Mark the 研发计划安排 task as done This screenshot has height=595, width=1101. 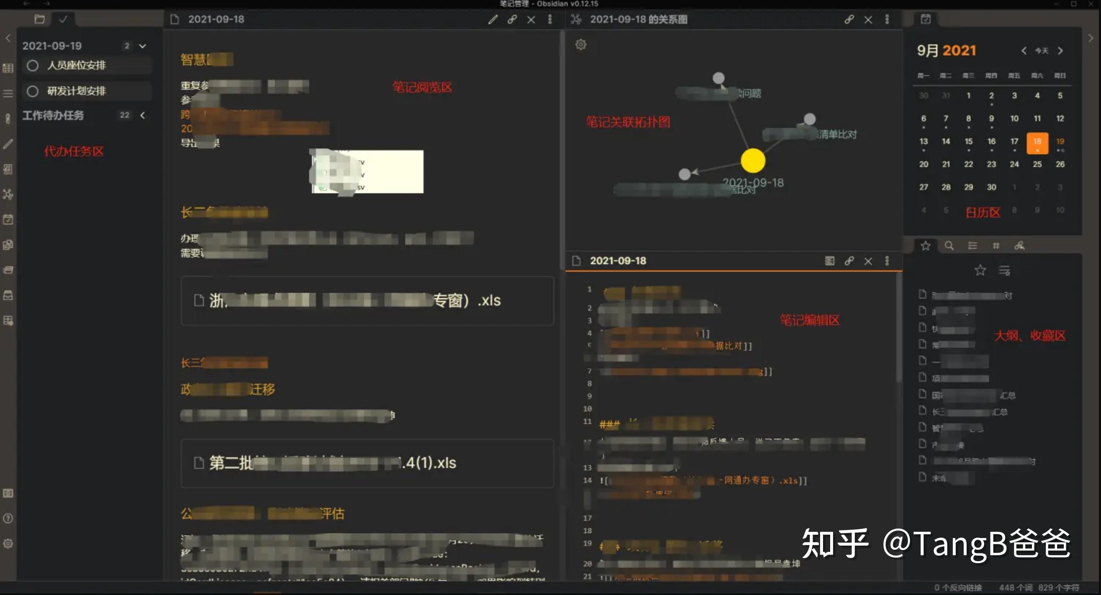coord(33,91)
